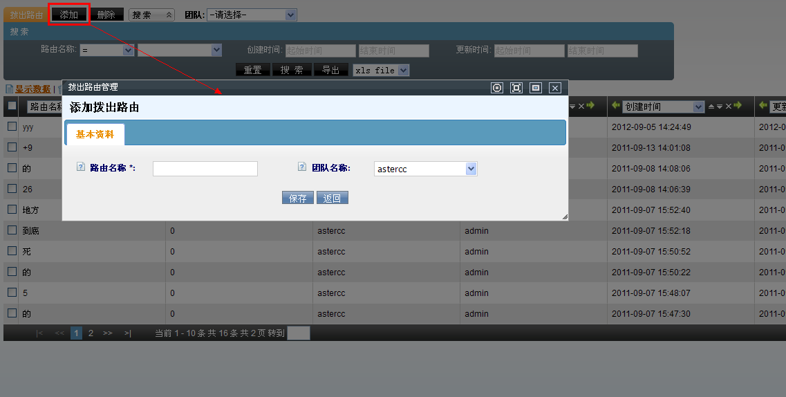
Task: Click the dialog's circular refresh icon
Action: pos(496,88)
